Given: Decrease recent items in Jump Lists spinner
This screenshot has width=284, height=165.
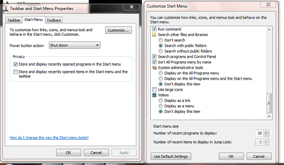Looking at the screenshot, I should pyautogui.click(x=266, y=143).
